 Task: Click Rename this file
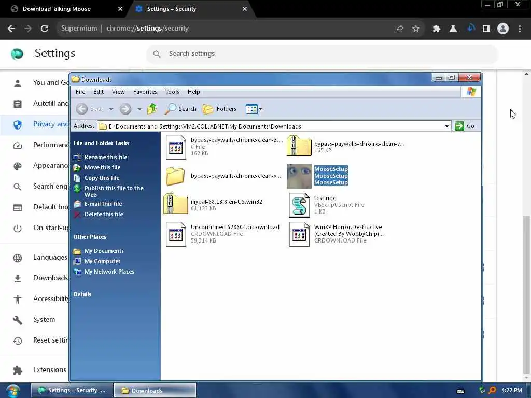106,157
